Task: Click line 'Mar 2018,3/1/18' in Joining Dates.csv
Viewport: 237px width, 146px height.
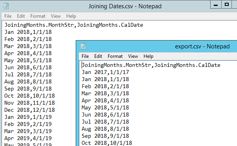Action: click(x=28, y=46)
